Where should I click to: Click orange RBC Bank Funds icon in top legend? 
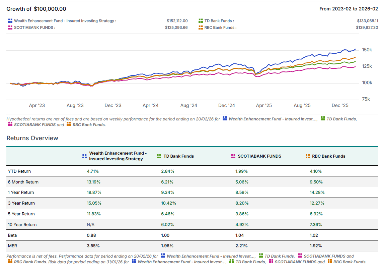pyautogui.click(x=201, y=28)
